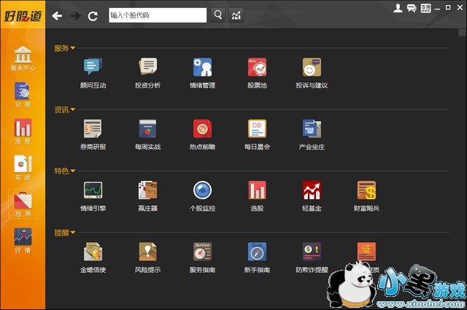This screenshot has width=467, height=310.
Task: Open 投资分析 investment analysis app
Action: coord(148,68)
